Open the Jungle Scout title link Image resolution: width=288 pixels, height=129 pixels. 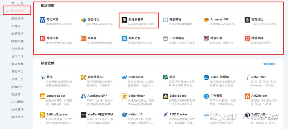pos(56,96)
